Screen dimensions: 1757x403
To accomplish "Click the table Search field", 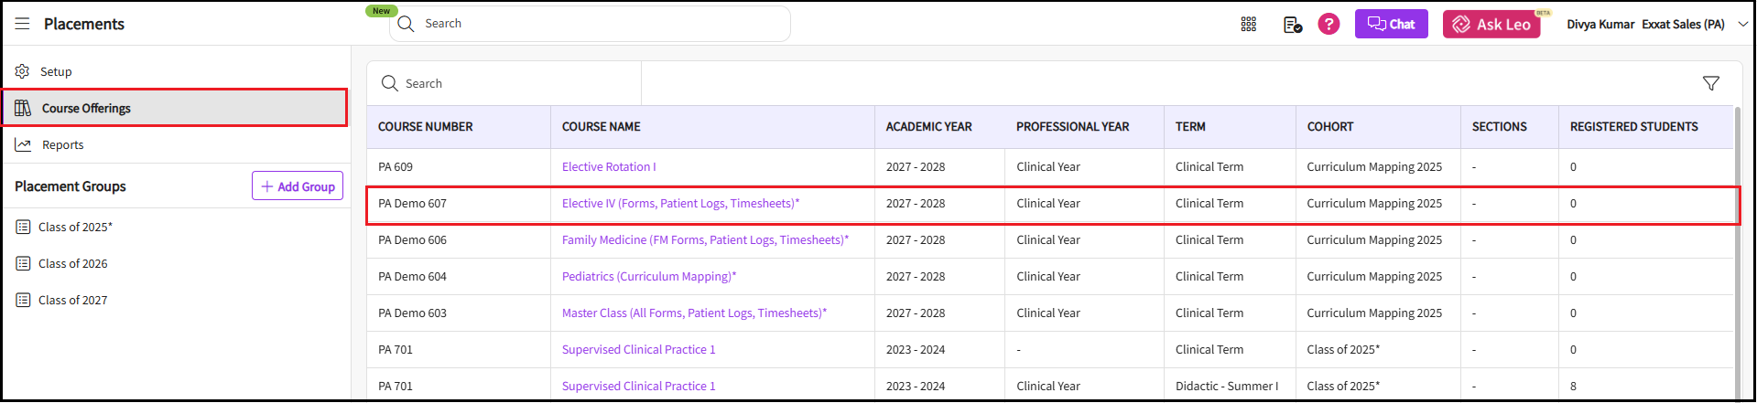I will pyautogui.click(x=513, y=83).
